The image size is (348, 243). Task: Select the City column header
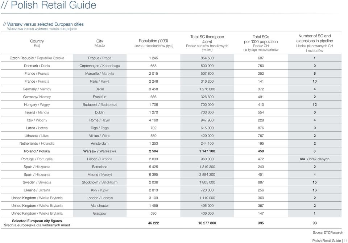tap(100, 43)
